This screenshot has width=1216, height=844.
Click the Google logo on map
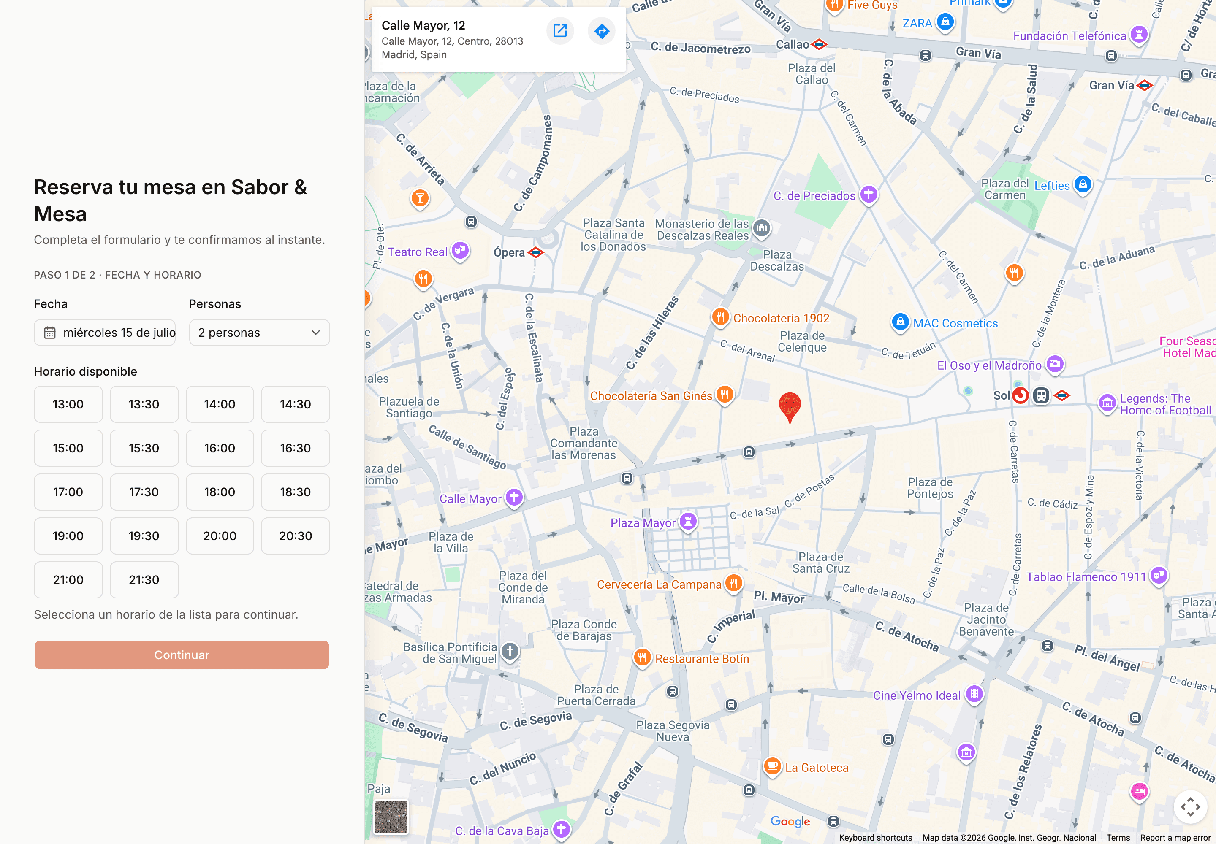[790, 821]
